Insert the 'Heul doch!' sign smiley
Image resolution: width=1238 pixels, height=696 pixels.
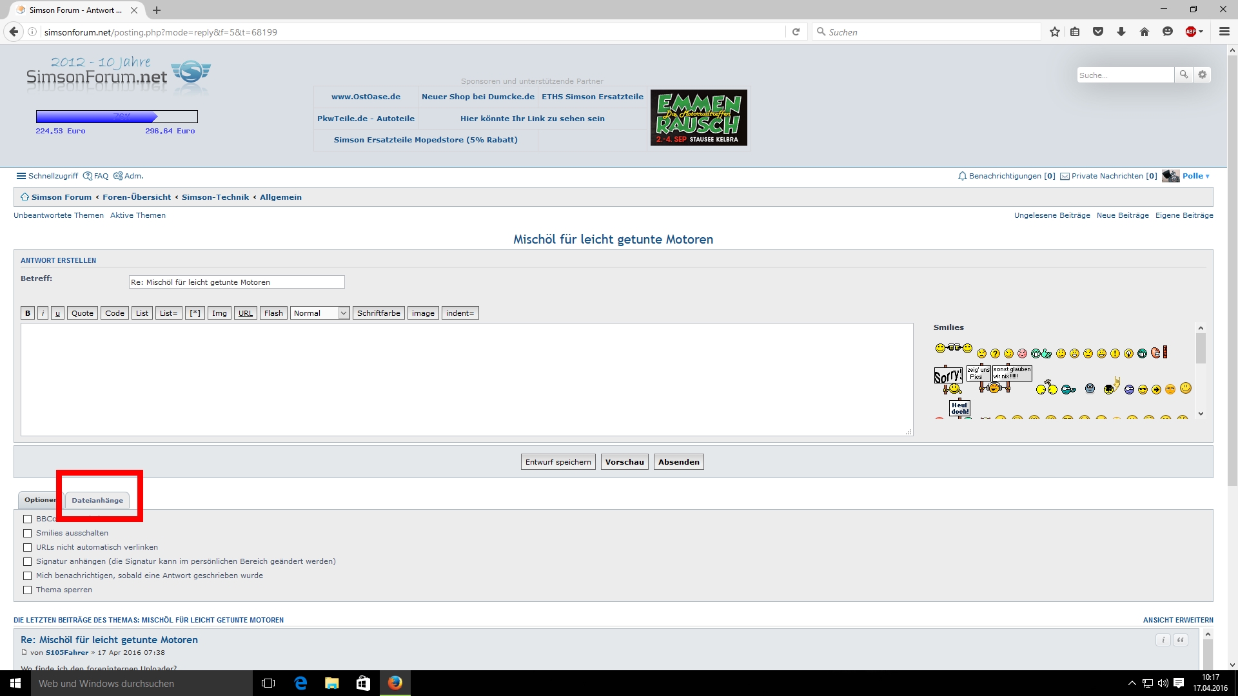click(x=959, y=409)
